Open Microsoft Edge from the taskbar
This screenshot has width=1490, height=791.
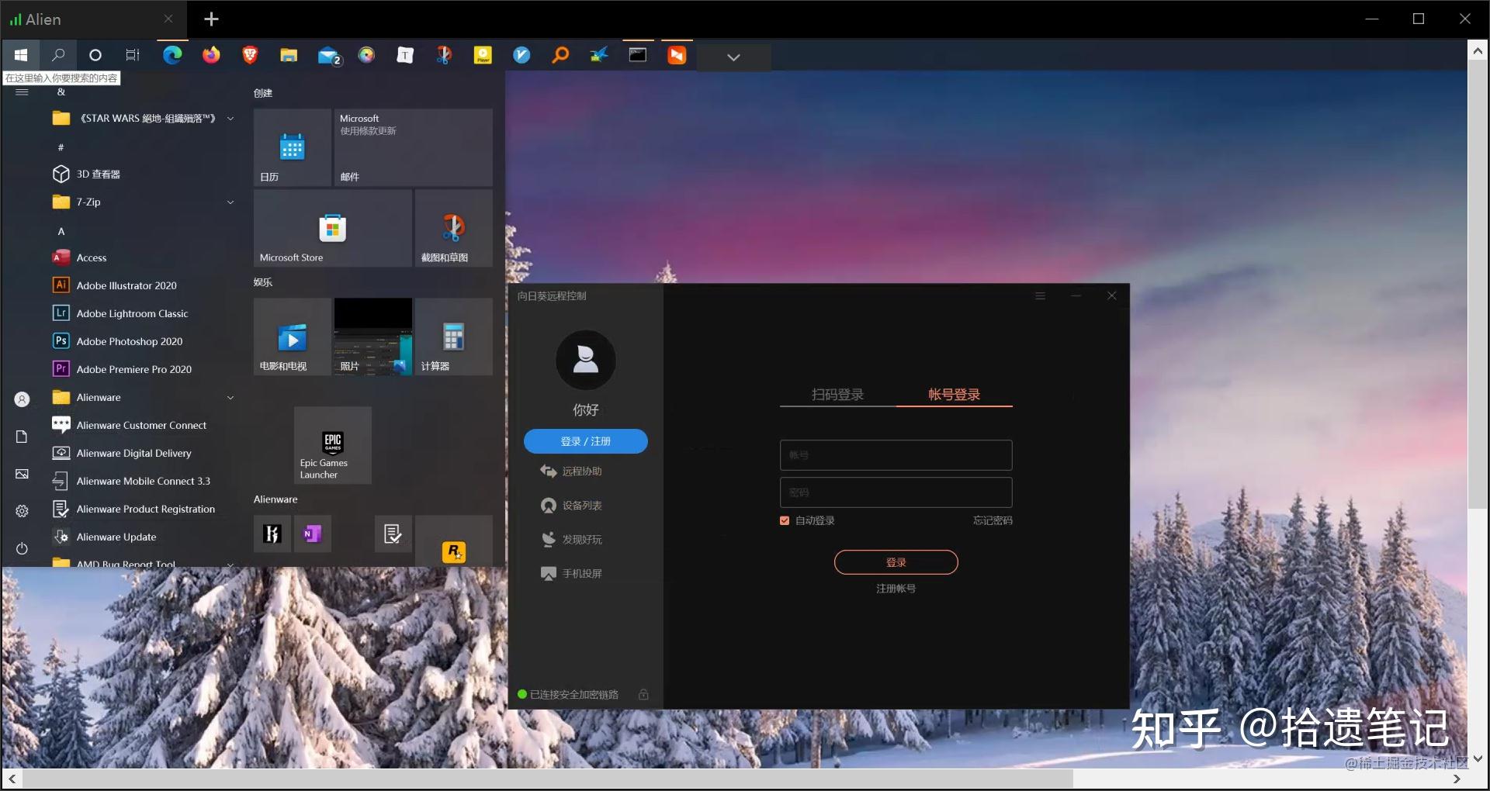172,55
